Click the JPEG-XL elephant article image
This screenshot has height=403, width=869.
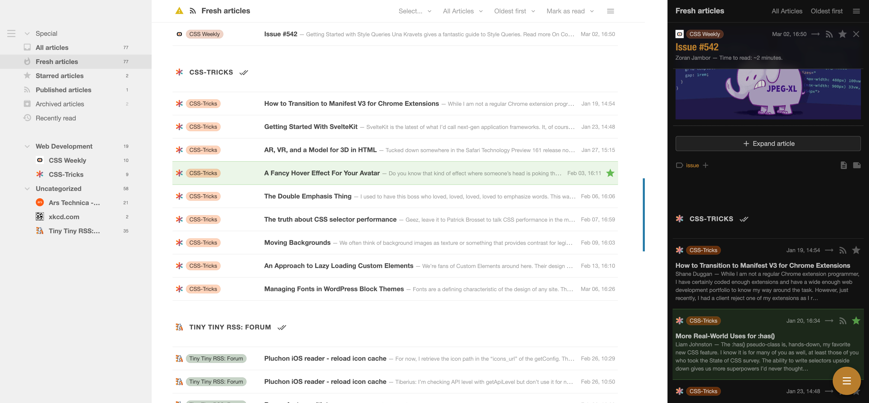pos(768,94)
